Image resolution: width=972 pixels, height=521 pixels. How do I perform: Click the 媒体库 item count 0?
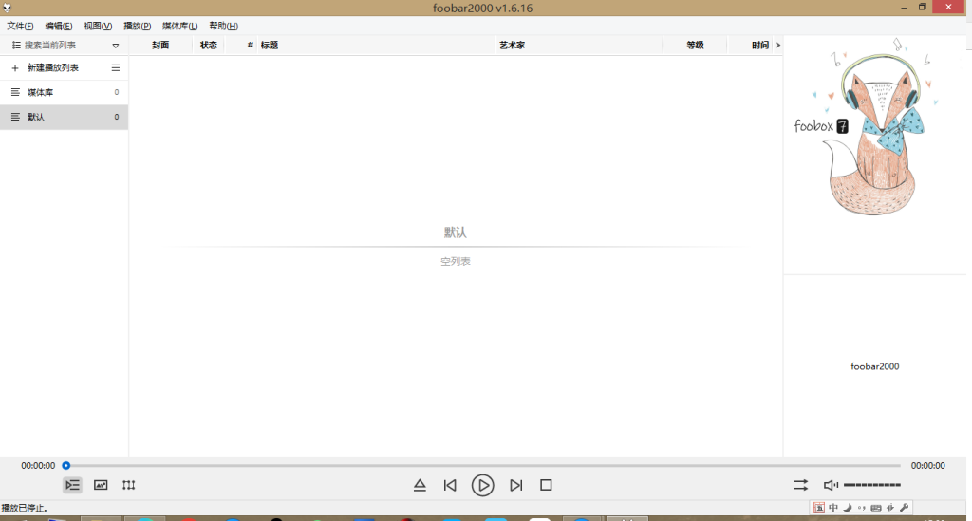[x=117, y=92]
